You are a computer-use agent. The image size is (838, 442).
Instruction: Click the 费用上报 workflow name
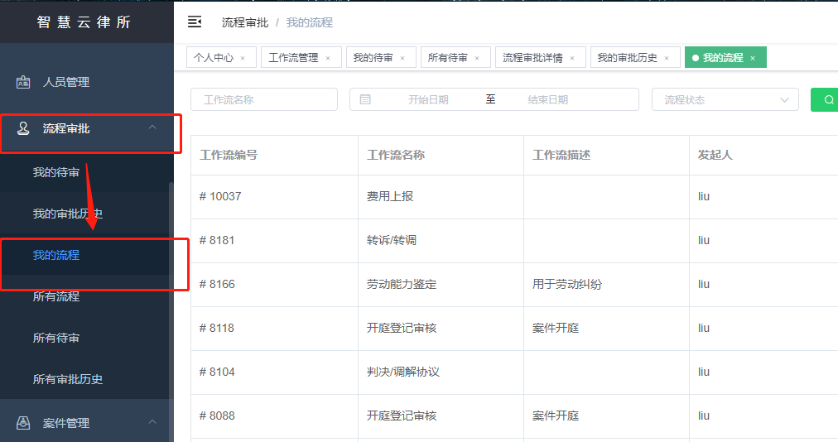(x=390, y=196)
